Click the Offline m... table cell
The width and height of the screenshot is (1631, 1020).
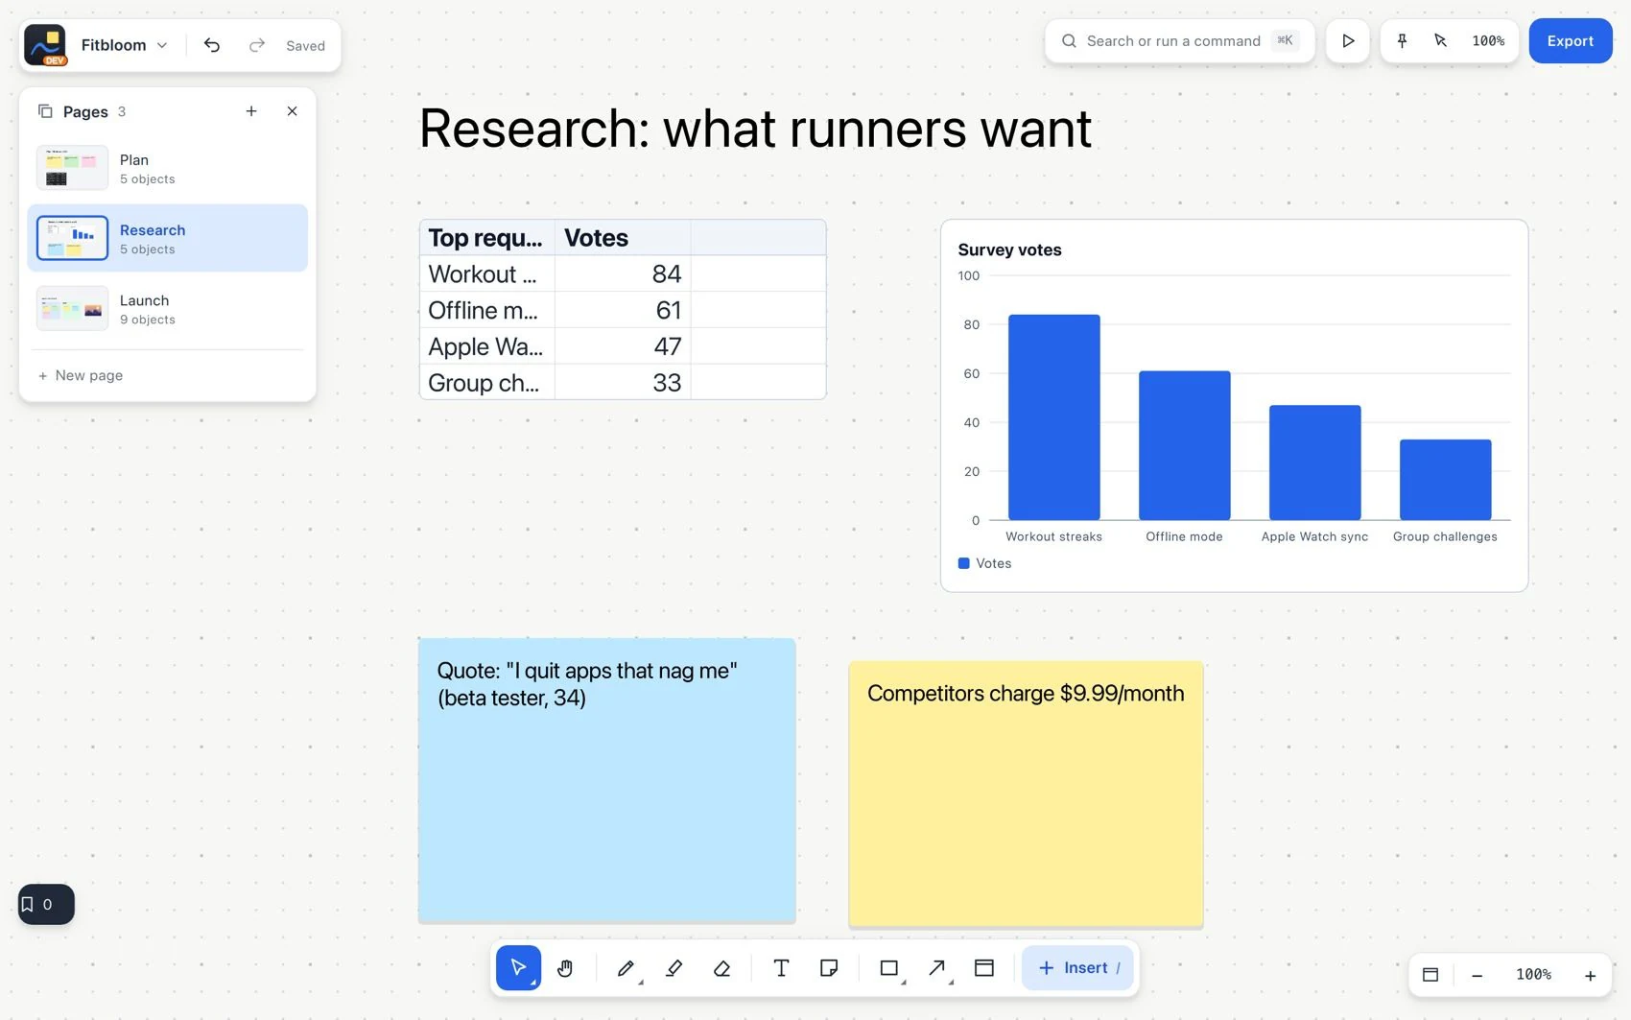point(487,310)
